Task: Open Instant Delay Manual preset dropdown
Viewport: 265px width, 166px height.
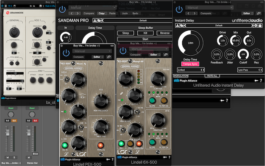Action: pos(209,7)
